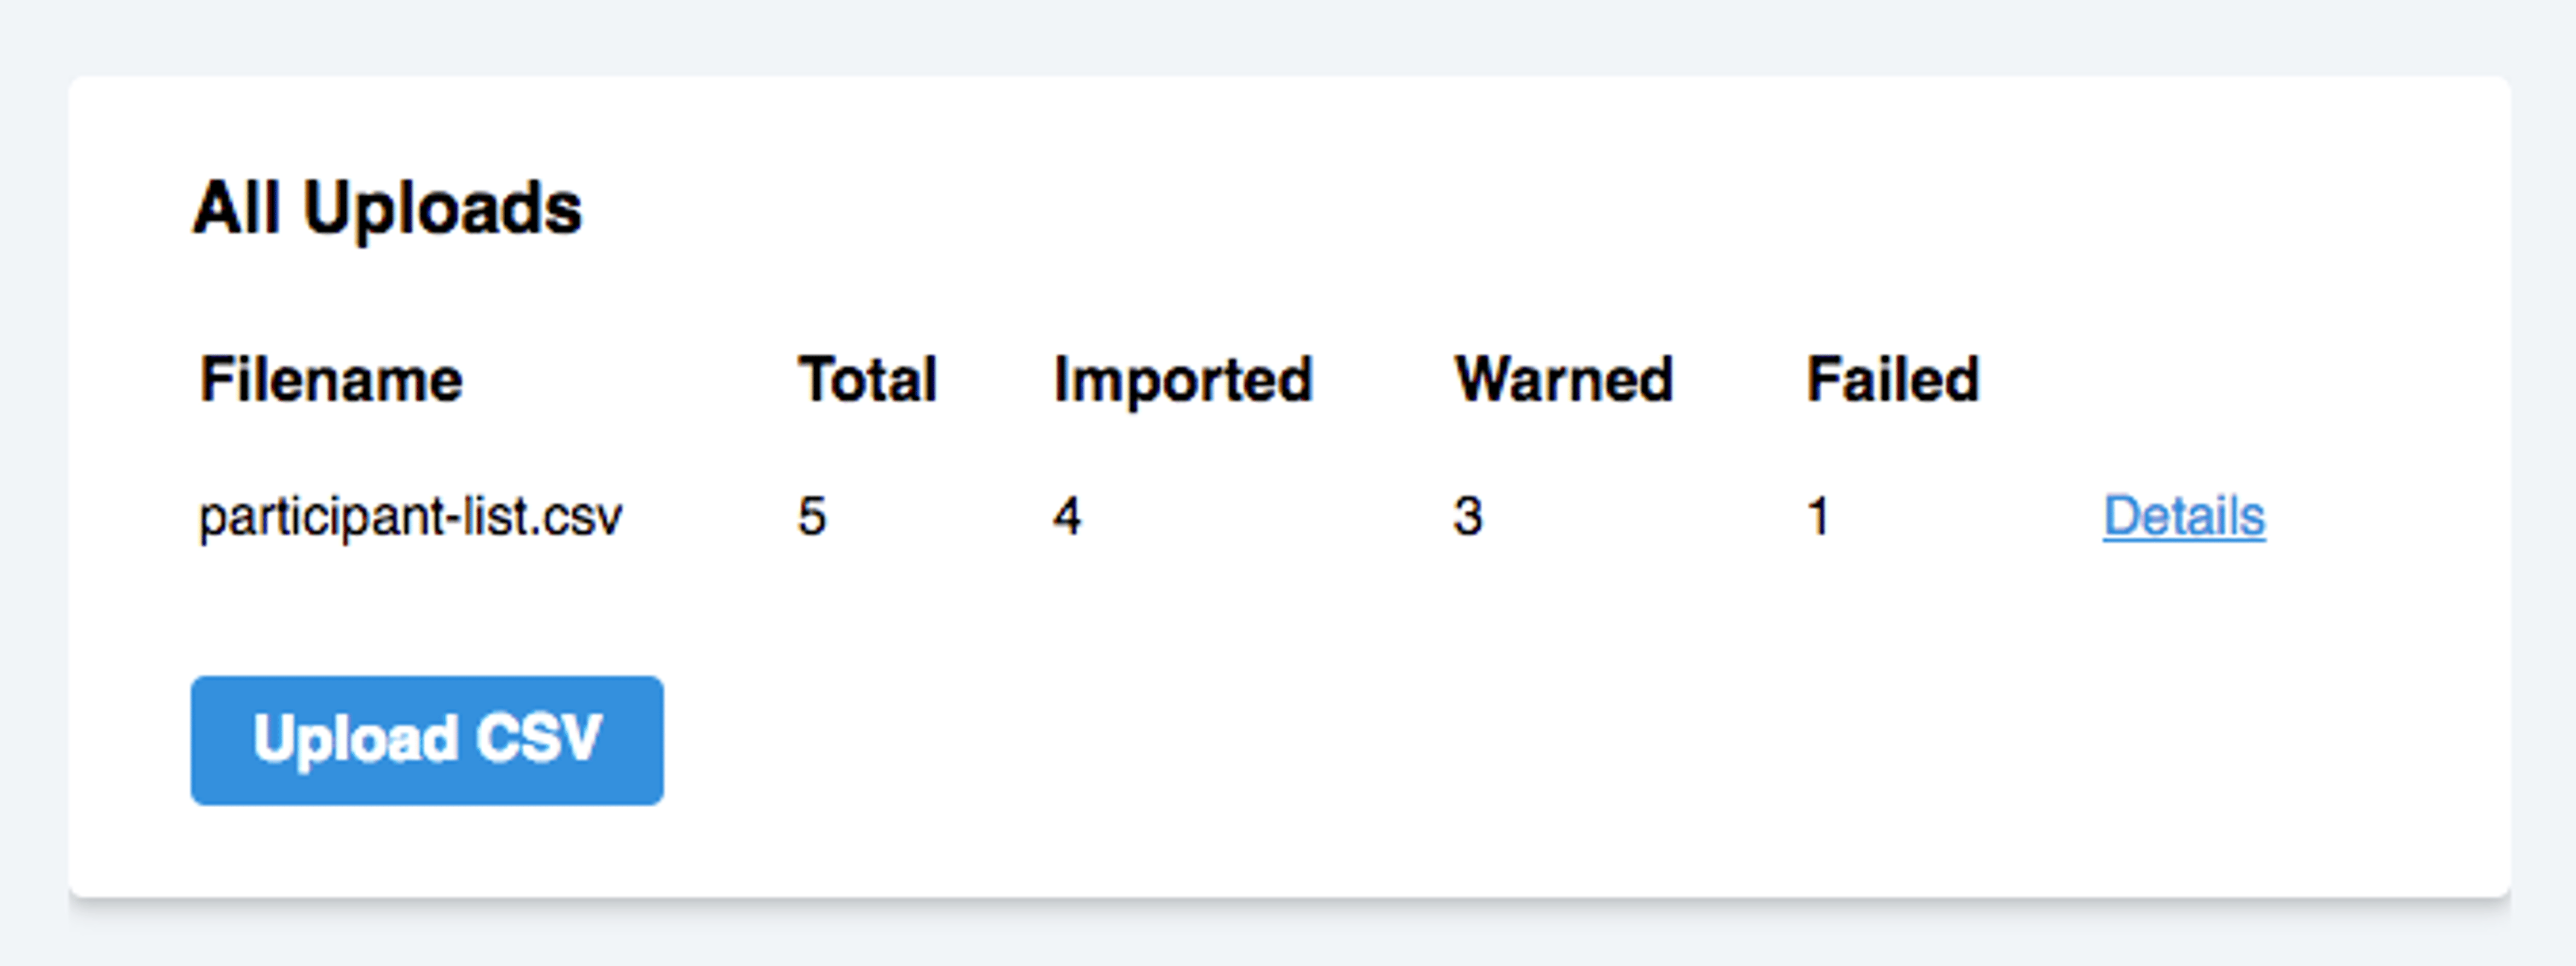Image resolution: width=2576 pixels, height=966 pixels.
Task: Click the Total column header
Action: click(867, 380)
